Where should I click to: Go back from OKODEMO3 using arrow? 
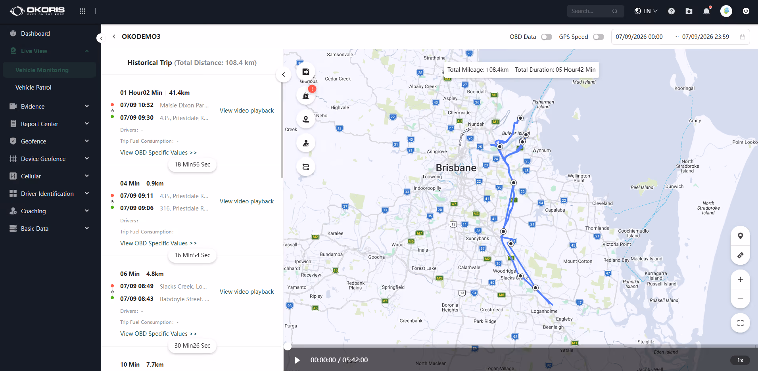click(114, 36)
